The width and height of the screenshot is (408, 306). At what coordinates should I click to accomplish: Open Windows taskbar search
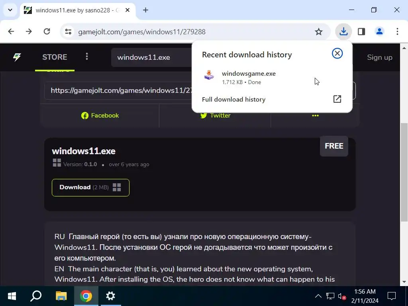point(36,296)
